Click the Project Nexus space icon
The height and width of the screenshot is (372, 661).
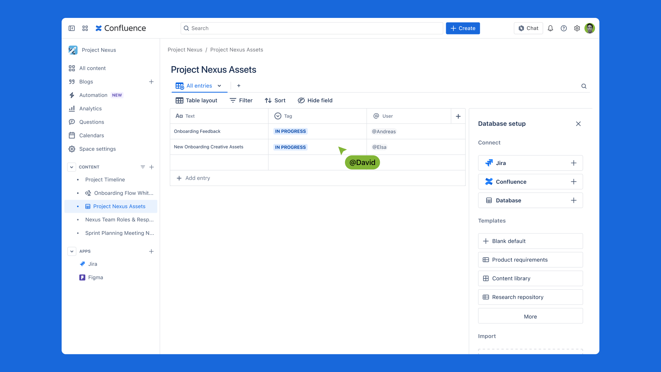73,50
